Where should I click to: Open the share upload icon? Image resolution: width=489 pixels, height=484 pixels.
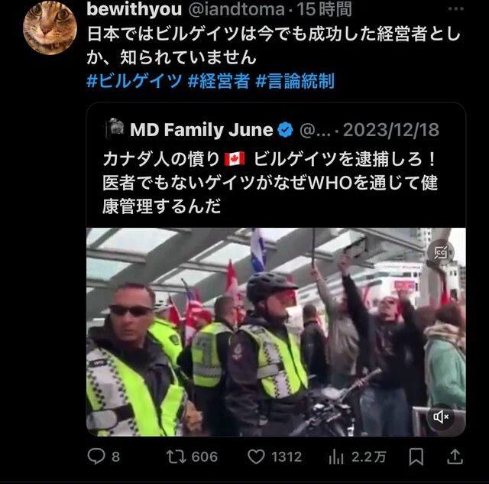coord(455,456)
